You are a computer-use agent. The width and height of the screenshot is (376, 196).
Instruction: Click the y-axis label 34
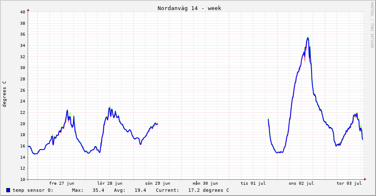point(23,46)
